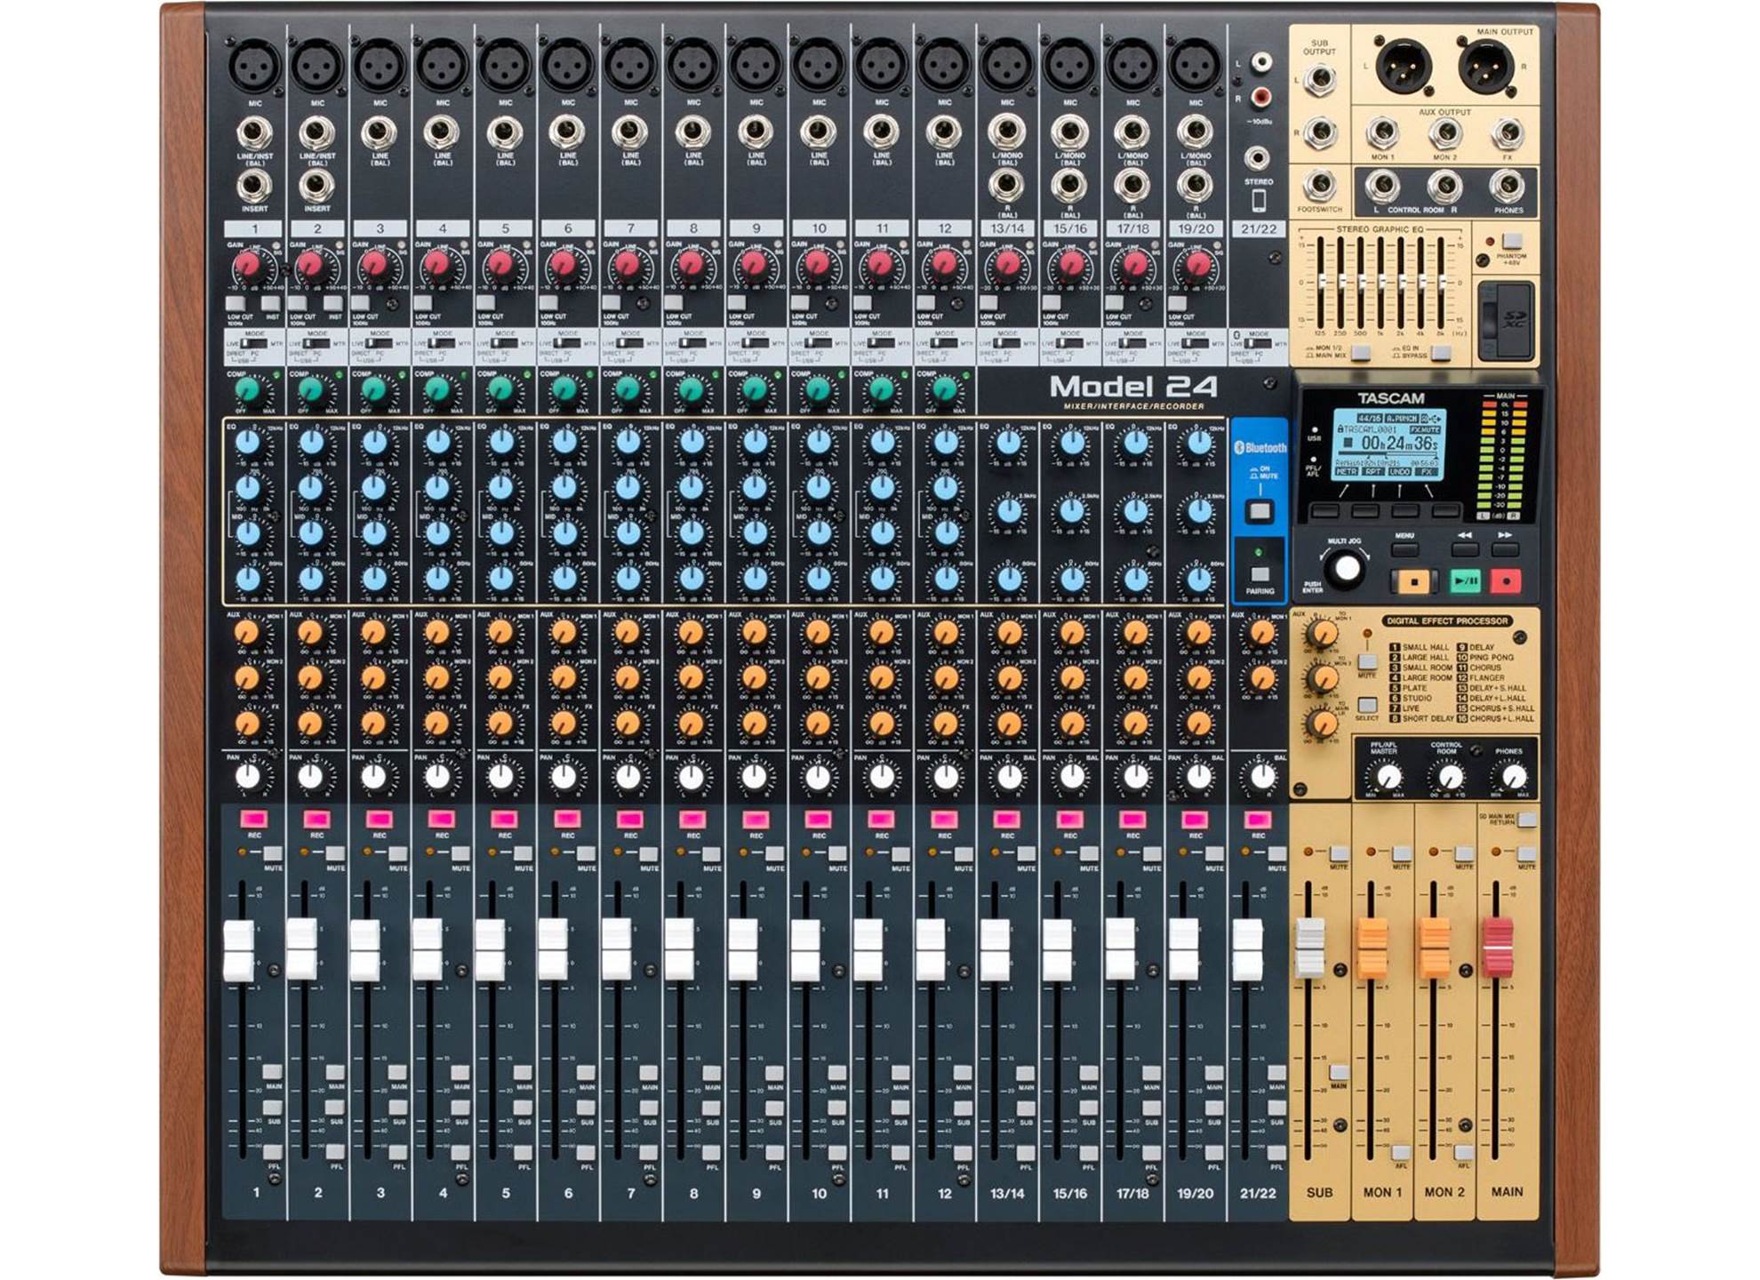Image resolution: width=1760 pixels, height=1280 pixels.
Task: Click the rewind button beside MENU
Action: 1463,549
